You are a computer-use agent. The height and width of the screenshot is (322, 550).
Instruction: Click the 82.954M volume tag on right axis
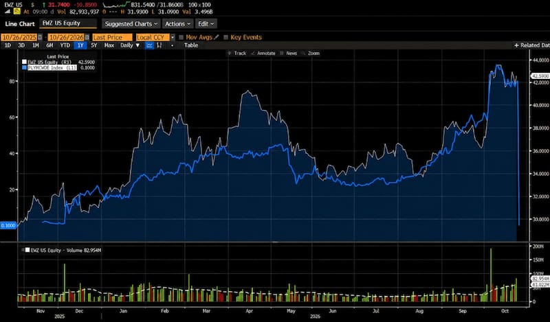pyautogui.click(x=540, y=279)
